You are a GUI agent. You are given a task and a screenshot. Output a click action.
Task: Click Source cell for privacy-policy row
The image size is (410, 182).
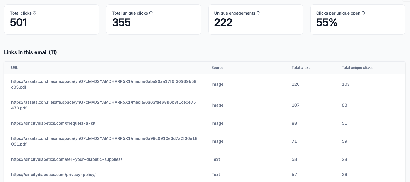click(x=216, y=175)
